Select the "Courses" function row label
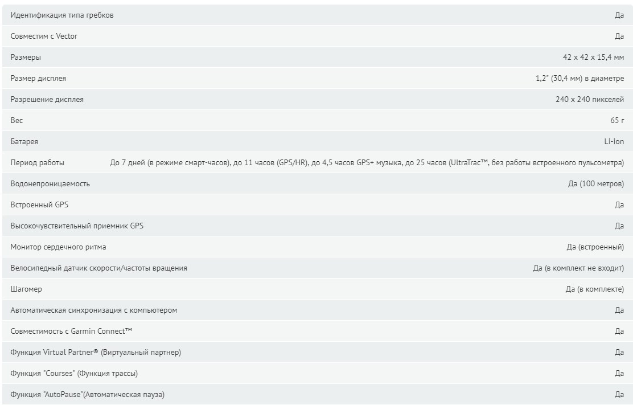 tap(74, 374)
